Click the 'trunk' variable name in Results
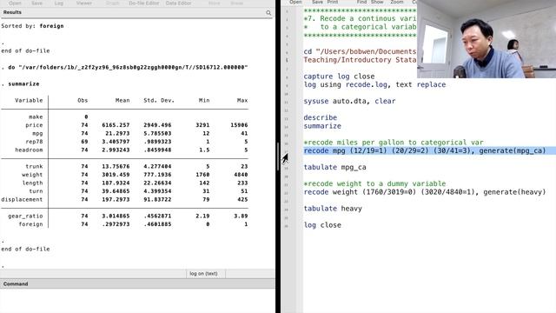Image resolution: width=556 pixels, height=313 pixels. (x=34, y=166)
